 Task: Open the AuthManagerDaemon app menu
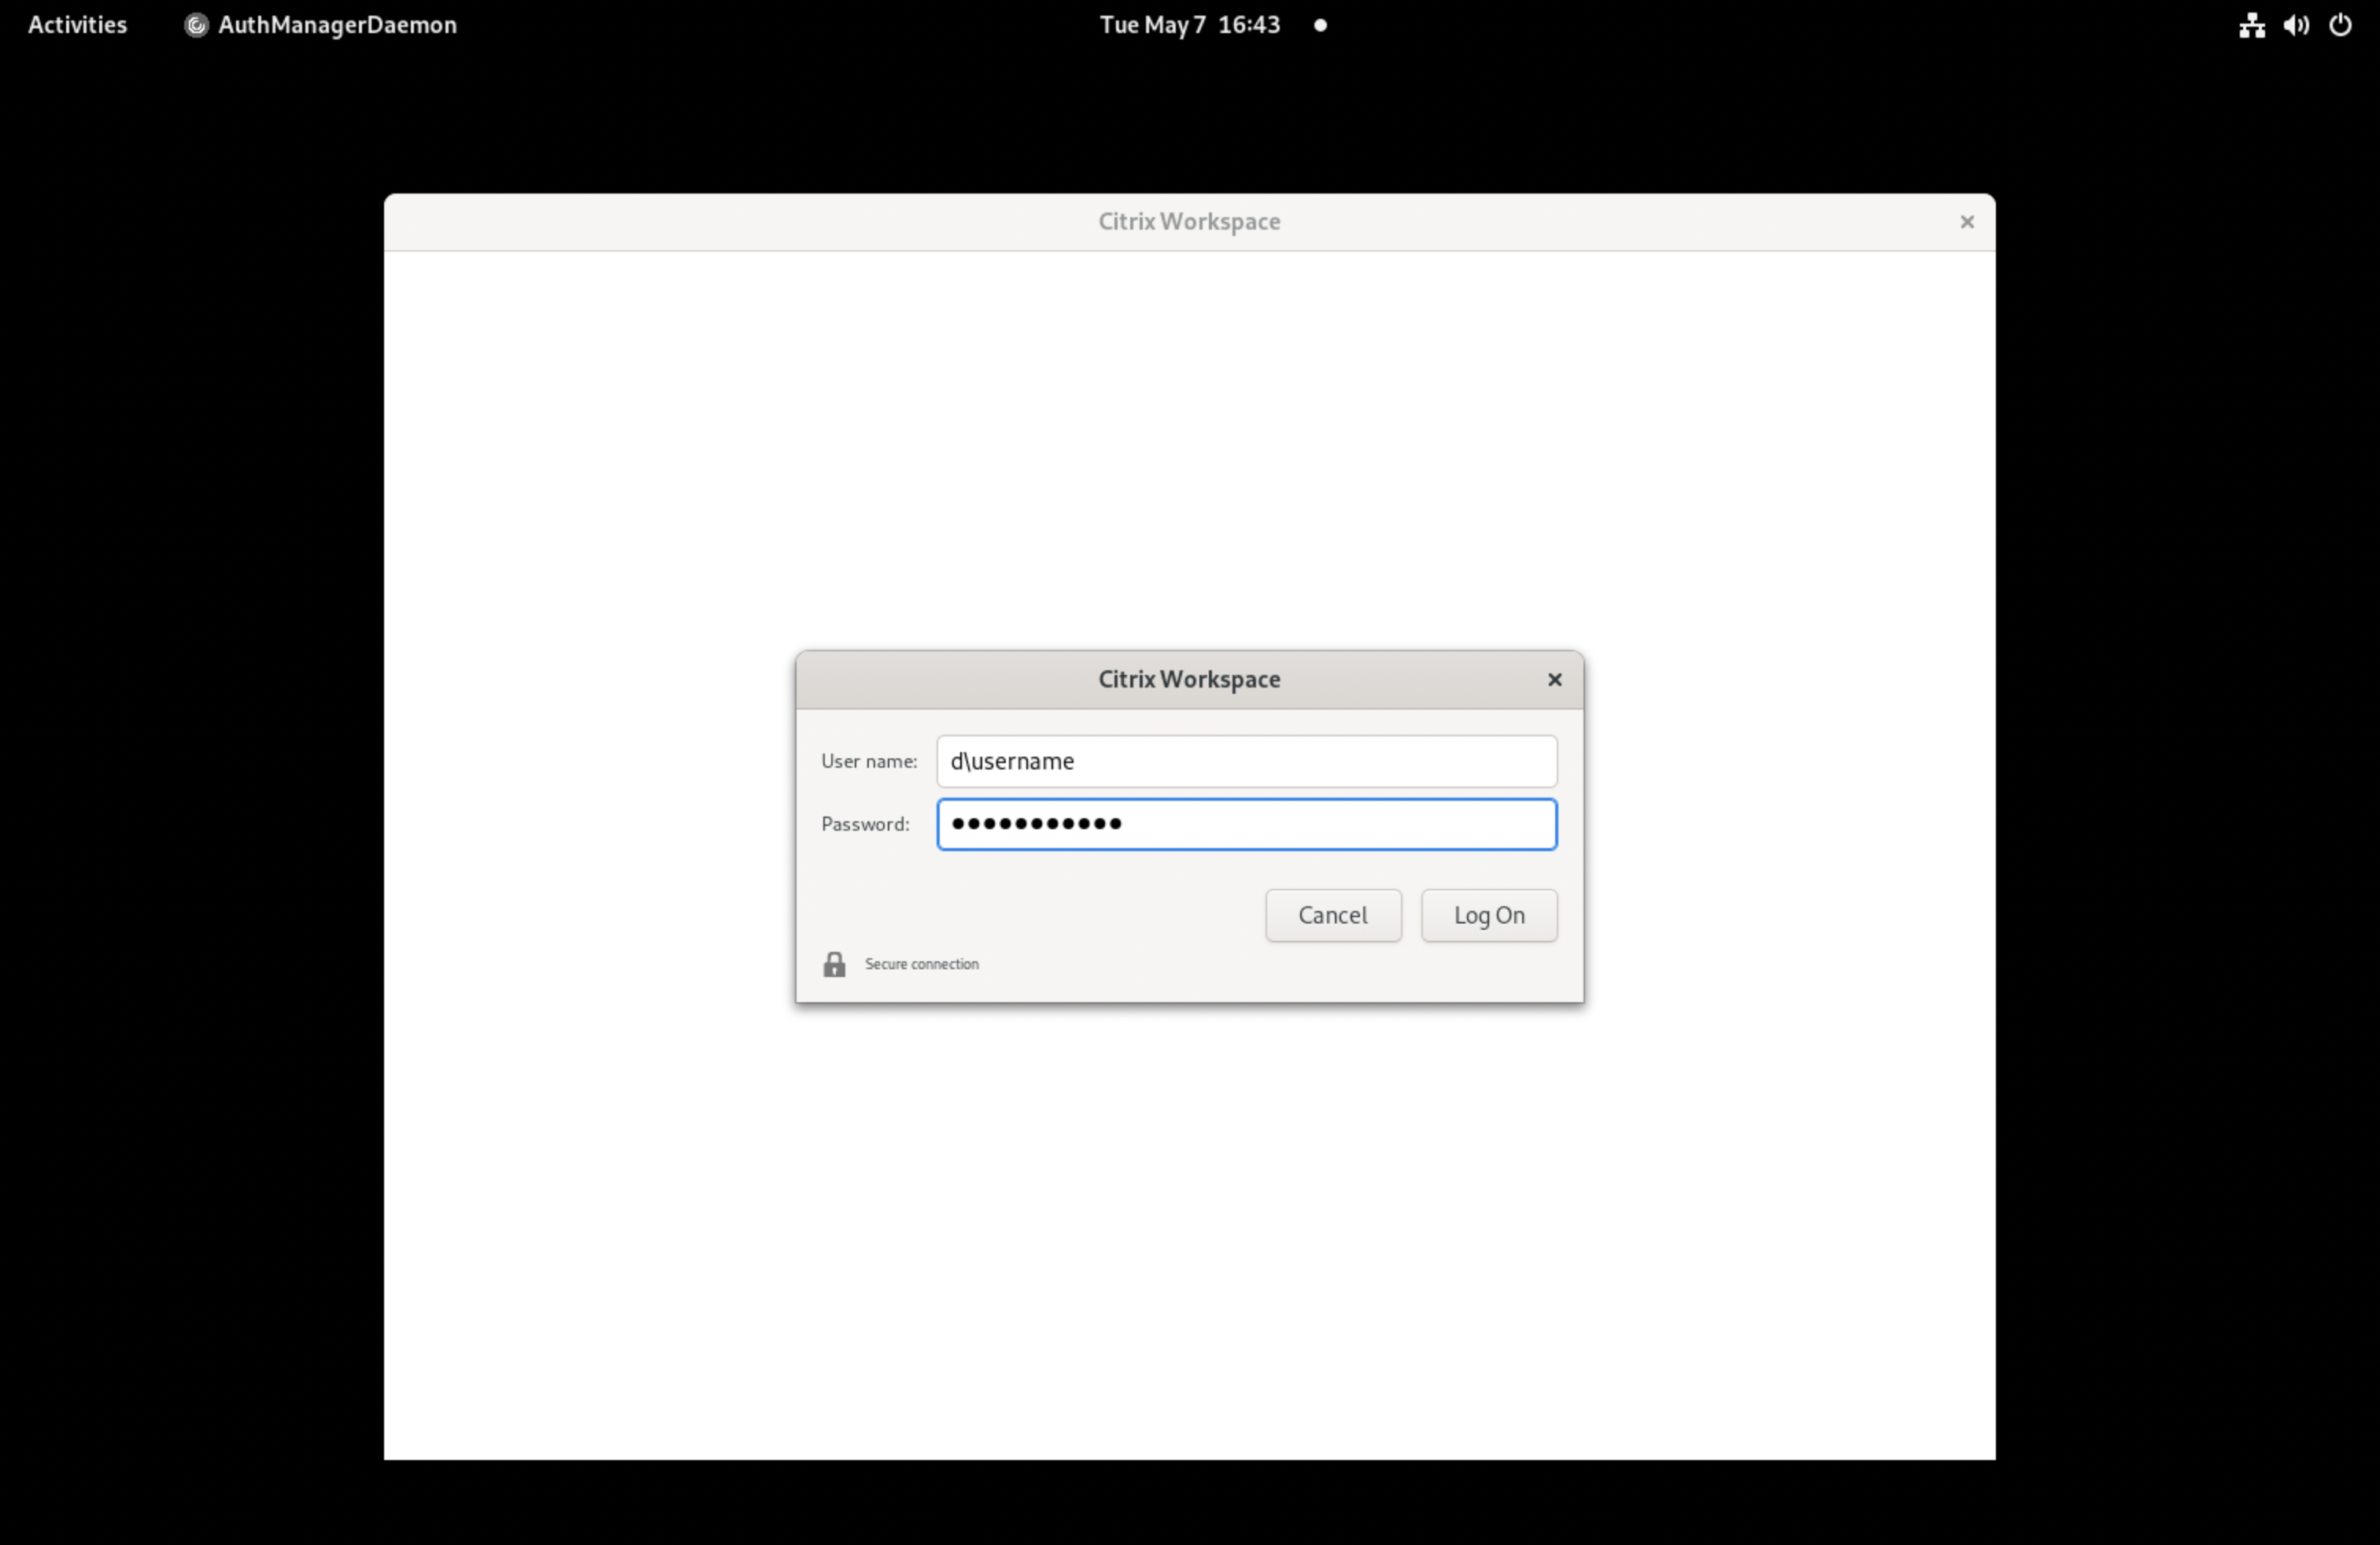pos(320,25)
